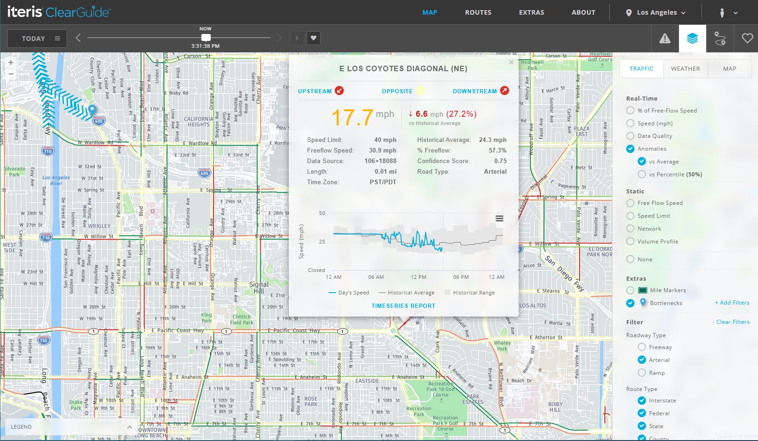The width and height of the screenshot is (758, 441).
Task: Click the OPPOSITE link
Action: click(x=397, y=91)
